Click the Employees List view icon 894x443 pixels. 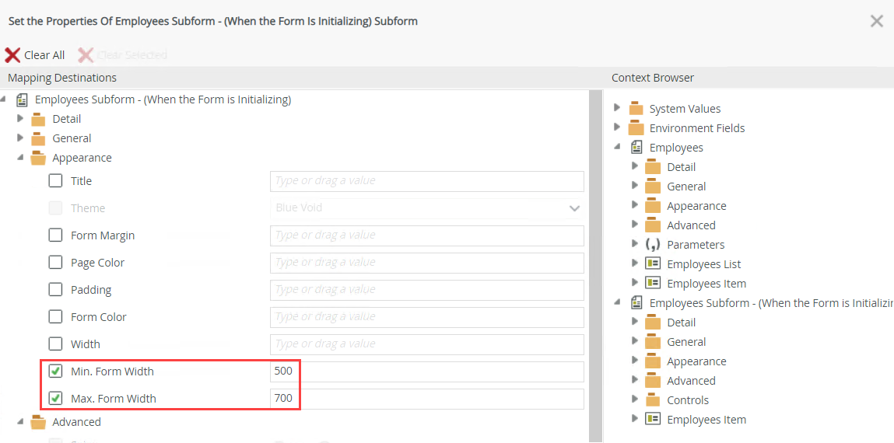(653, 264)
